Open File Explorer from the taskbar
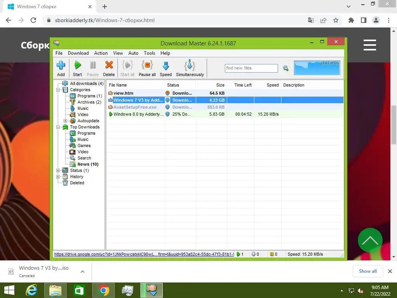This screenshot has width=397, height=298. point(55,290)
